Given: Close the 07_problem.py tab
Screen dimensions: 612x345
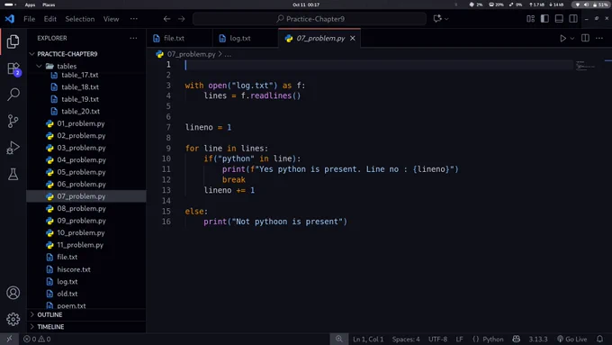Looking at the screenshot, I should (353, 39).
